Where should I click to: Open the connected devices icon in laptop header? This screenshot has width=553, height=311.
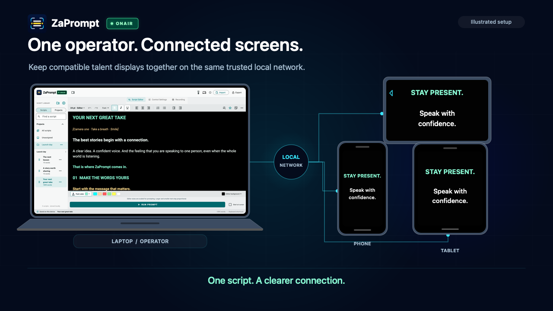pyautogui.click(x=204, y=92)
